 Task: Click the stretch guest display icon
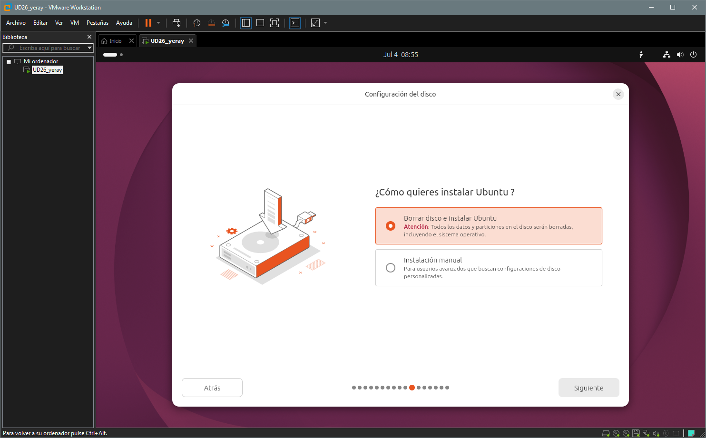315,23
